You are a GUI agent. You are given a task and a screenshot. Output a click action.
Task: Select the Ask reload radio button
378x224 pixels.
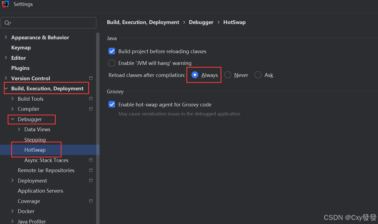click(258, 75)
